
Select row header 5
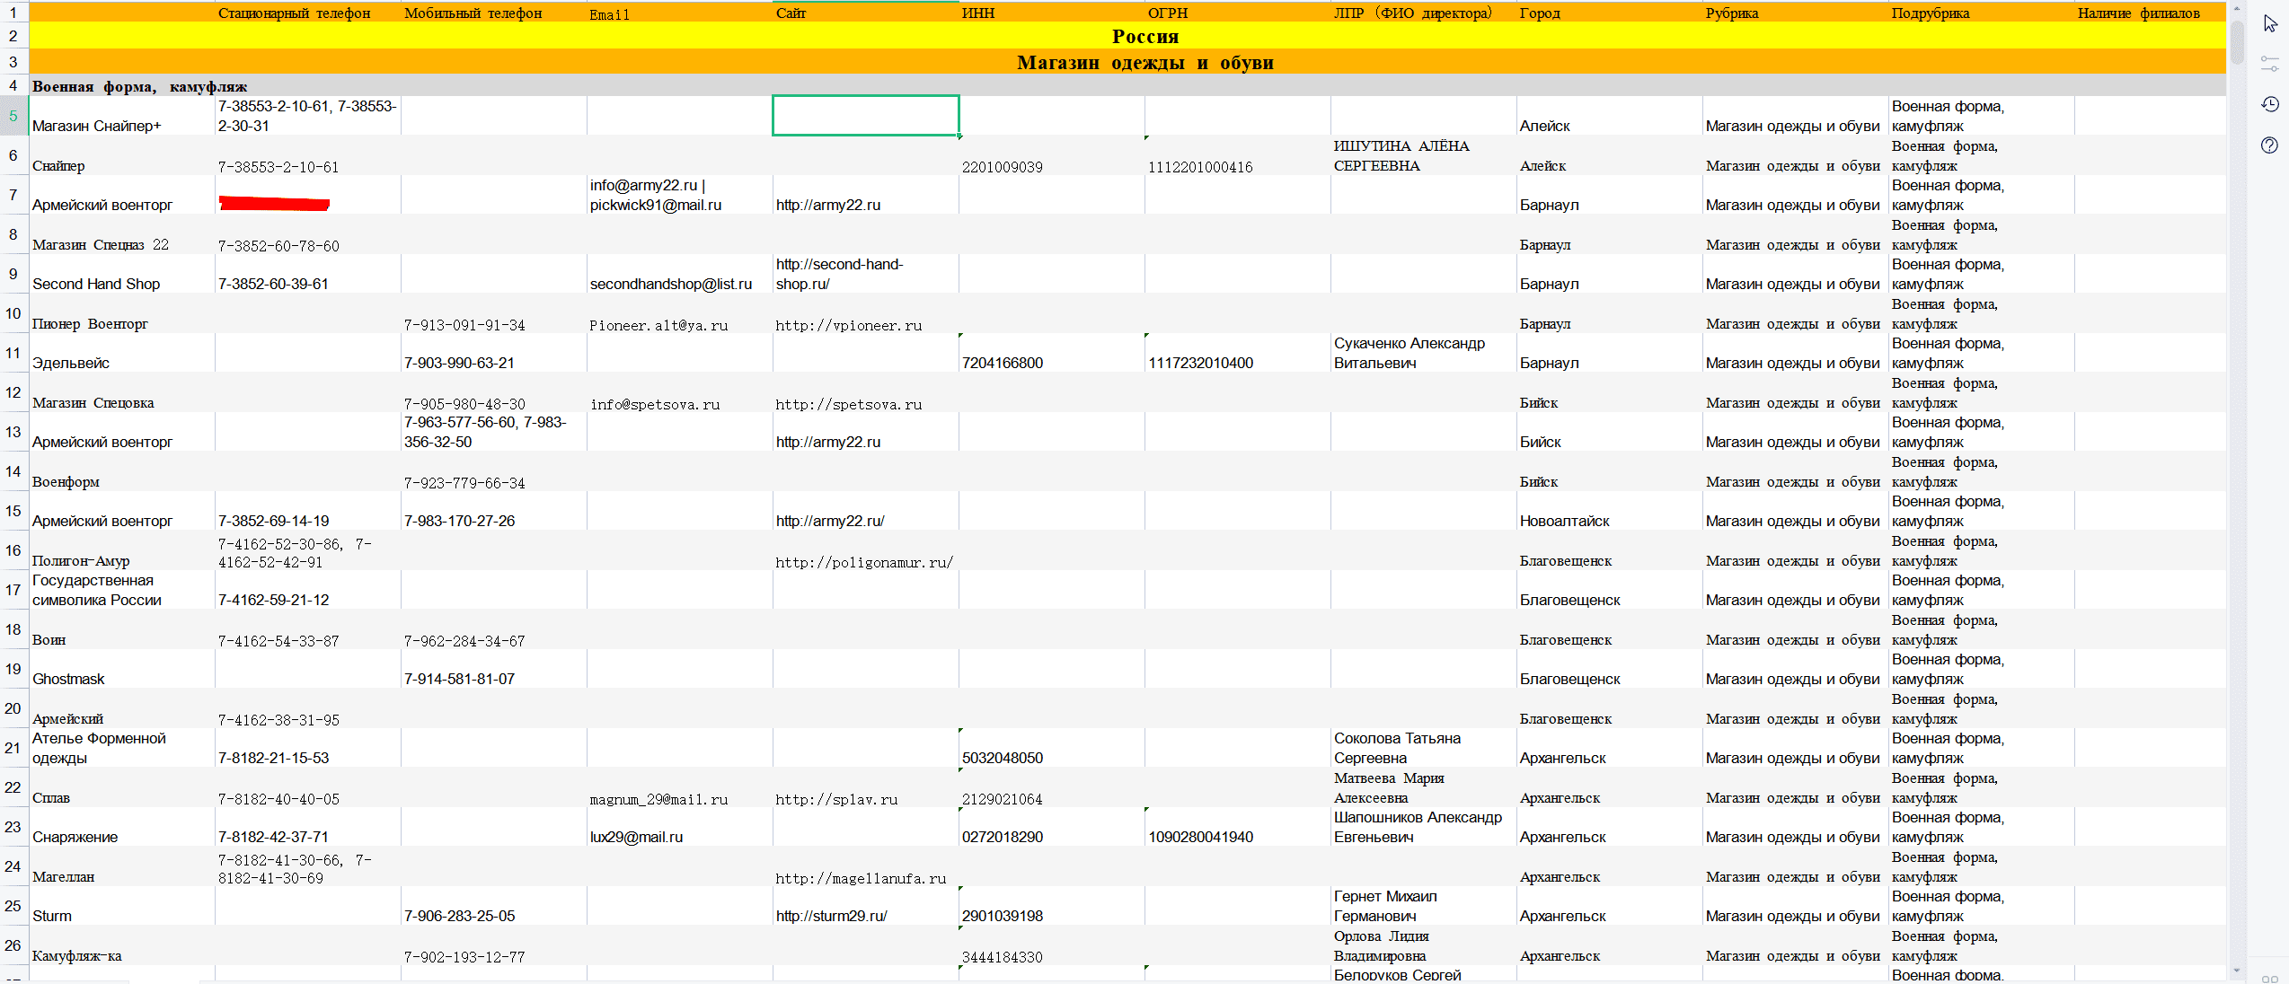13,116
